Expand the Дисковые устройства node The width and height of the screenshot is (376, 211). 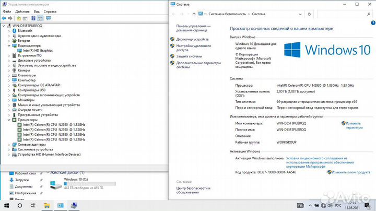[x=9, y=61]
